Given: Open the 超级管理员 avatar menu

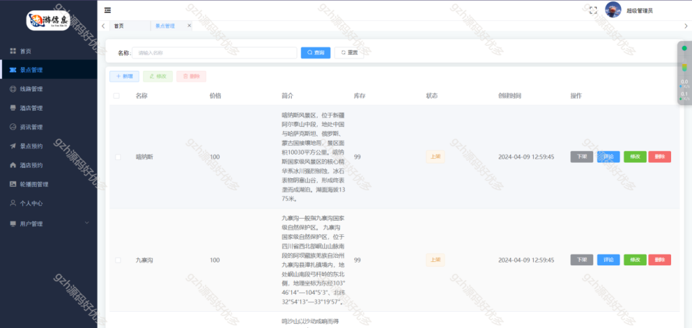Looking at the screenshot, I should 613,9.
